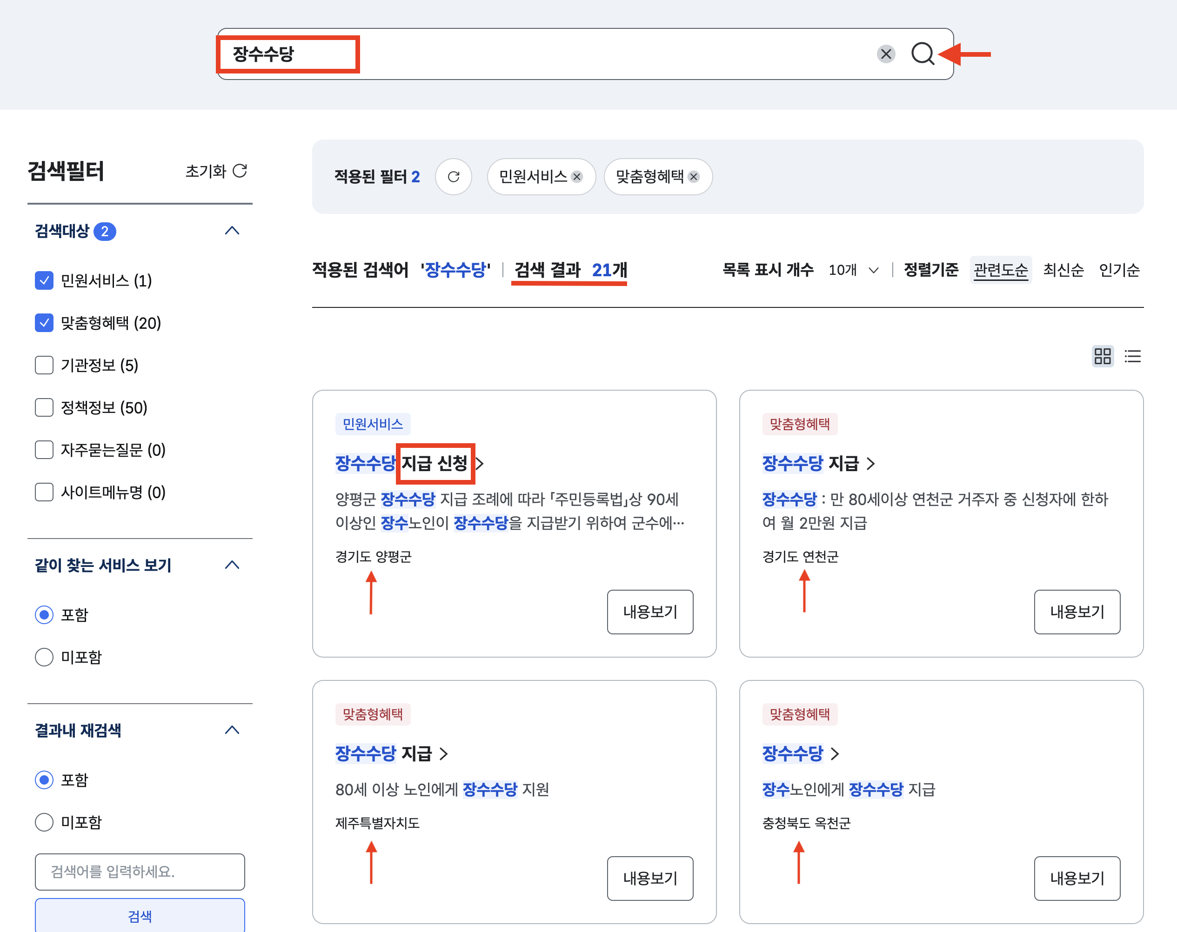
Task: Sort results by 인기순
Action: click(1119, 270)
